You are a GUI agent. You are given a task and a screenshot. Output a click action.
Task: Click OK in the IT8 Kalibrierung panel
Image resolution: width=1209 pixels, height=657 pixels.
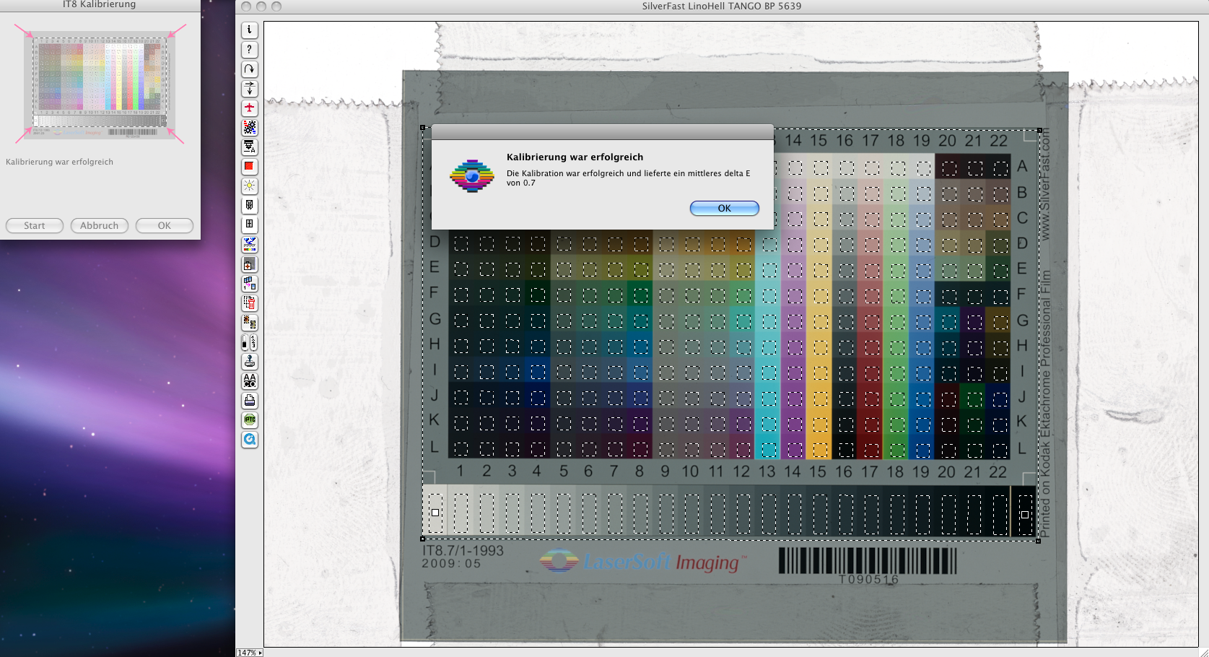(x=164, y=225)
